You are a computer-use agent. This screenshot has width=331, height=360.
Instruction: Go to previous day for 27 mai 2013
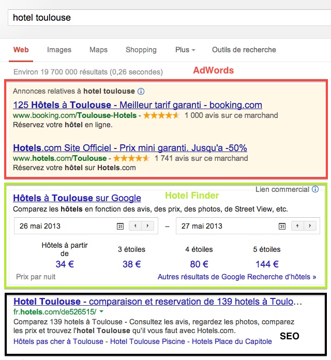tap(297, 226)
